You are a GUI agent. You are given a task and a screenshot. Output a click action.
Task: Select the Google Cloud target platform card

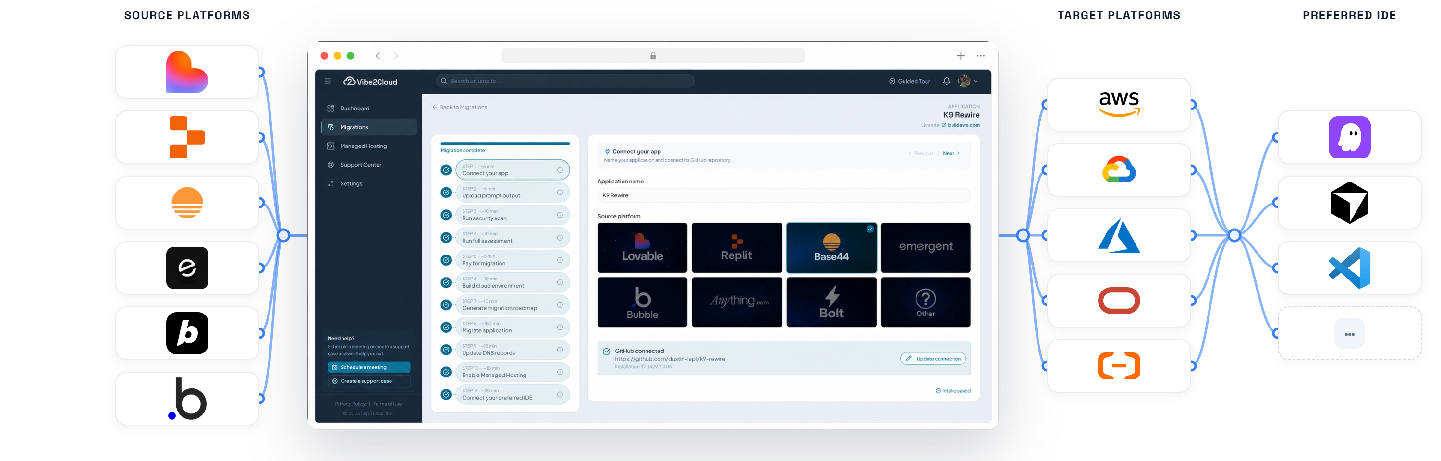pos(1119,170)
